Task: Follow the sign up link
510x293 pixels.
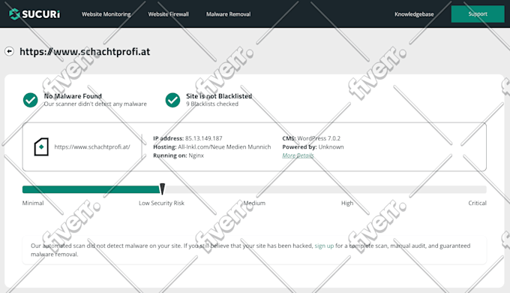Action: pyautogui.click(x=324, y=246)
